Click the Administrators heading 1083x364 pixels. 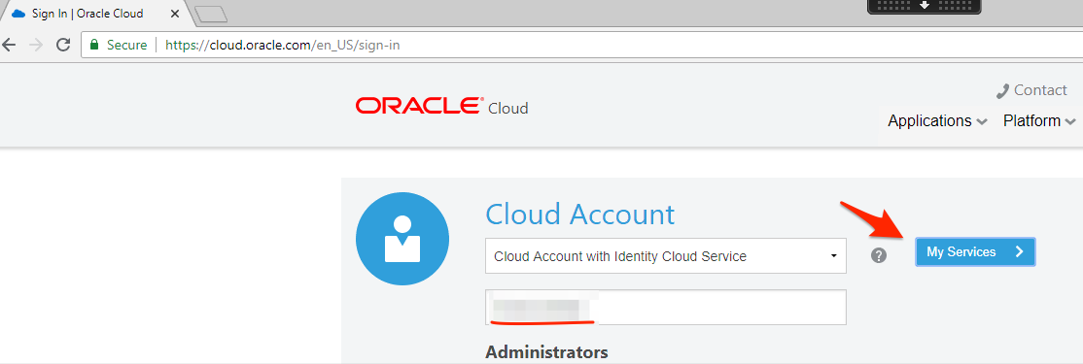546,352
